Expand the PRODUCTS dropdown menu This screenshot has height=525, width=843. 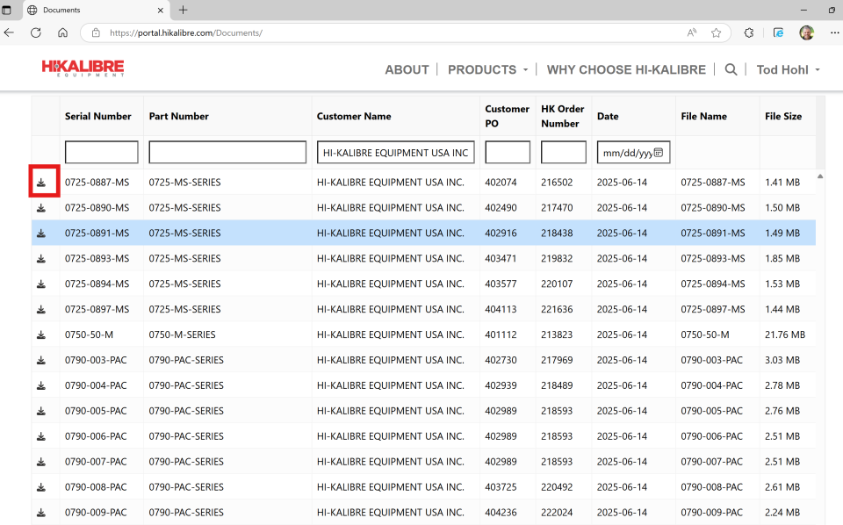[488, 69]
